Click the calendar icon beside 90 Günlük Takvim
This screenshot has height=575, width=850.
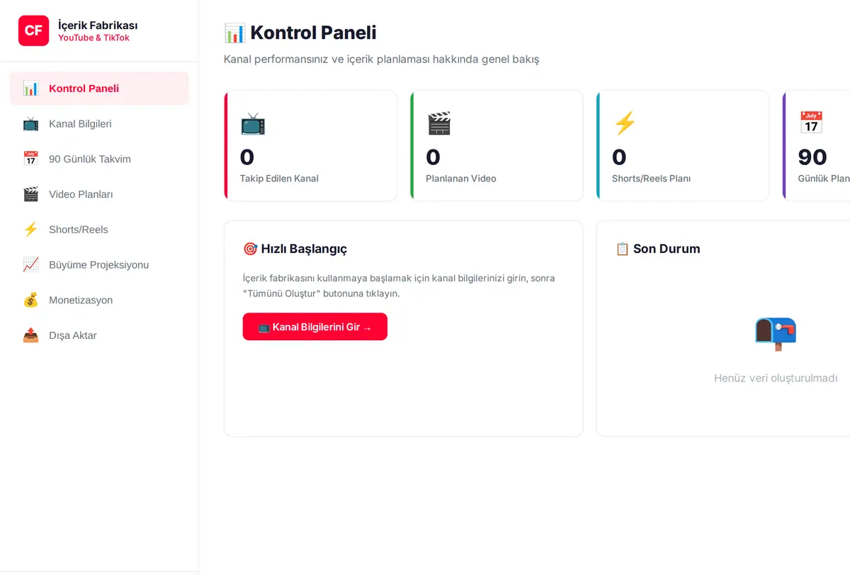tap(30, 159)
